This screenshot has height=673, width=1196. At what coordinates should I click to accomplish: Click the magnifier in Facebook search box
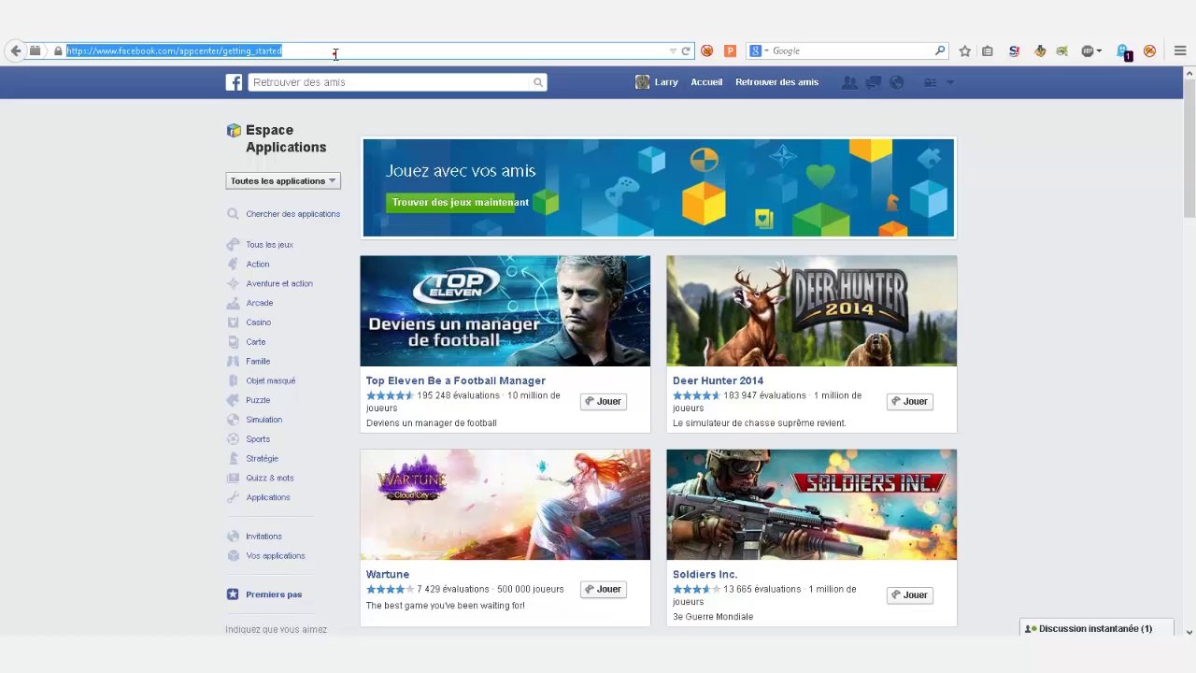[x=538, y=82]
